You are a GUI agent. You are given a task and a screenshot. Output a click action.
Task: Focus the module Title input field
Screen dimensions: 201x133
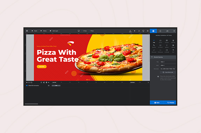(168, 62)
